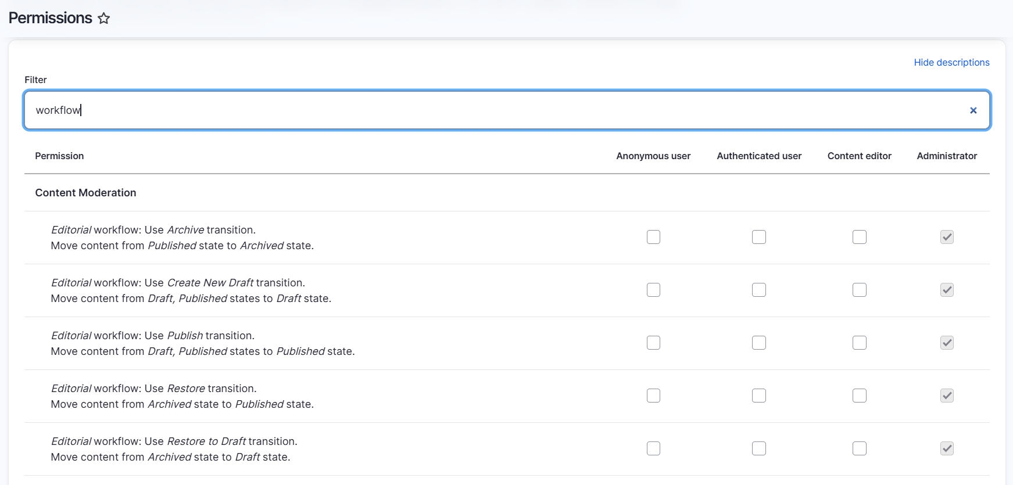Image resolution: width=1013 pixels, height=485 pixels.
Task: Enable Restore to Draft for Content editor
Action: coord(860,448)
